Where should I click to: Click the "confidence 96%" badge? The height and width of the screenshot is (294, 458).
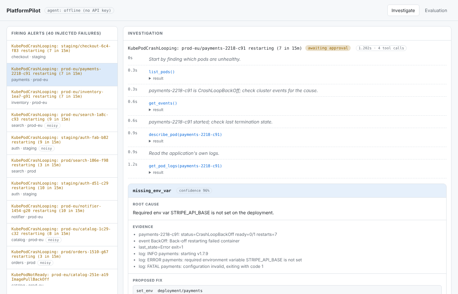coord(194,190)
